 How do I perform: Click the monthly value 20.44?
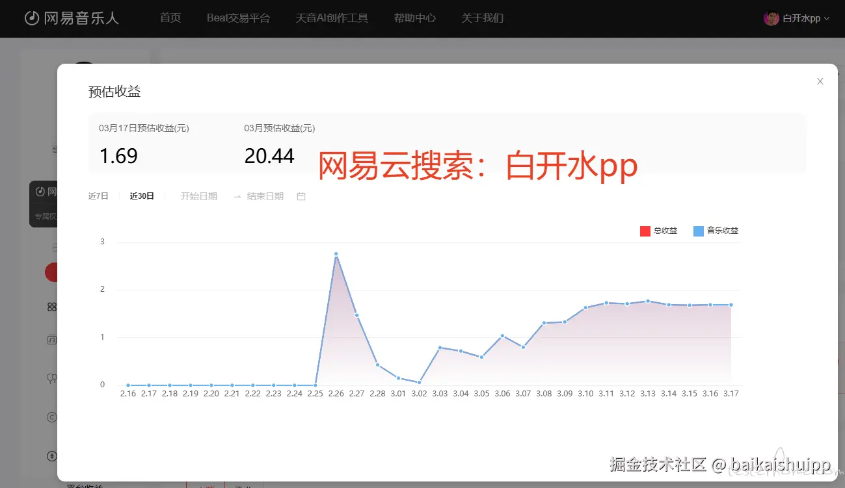coord(269,156)
